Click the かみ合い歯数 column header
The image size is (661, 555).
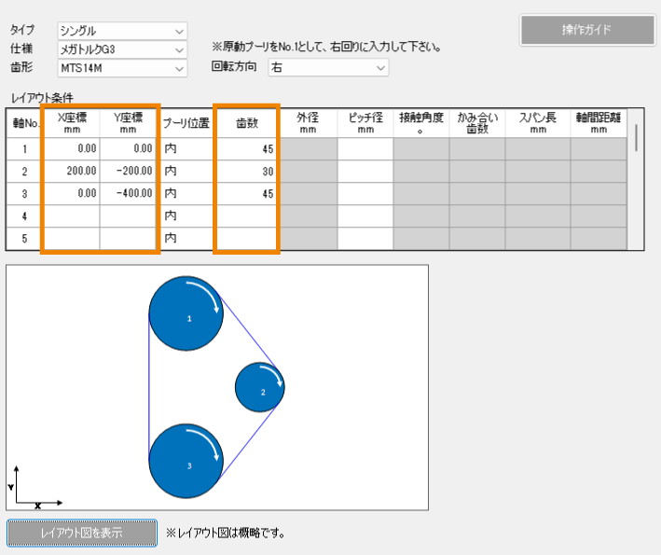(x=477, y=123)
